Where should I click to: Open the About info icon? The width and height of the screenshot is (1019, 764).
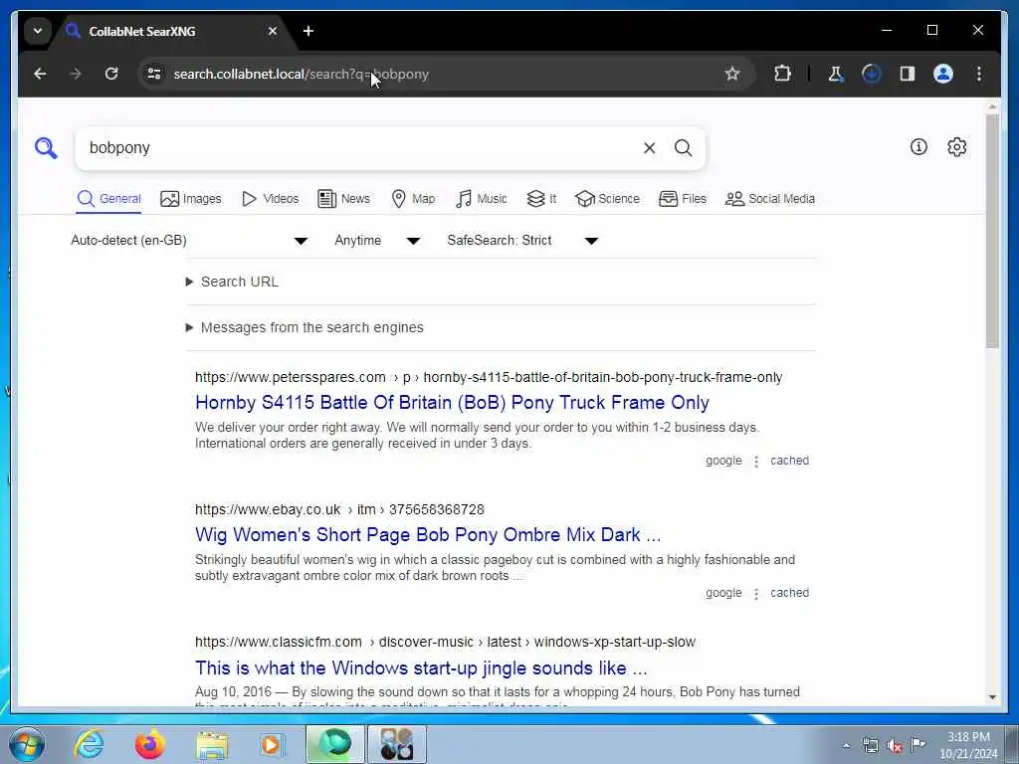pos(918,147)
